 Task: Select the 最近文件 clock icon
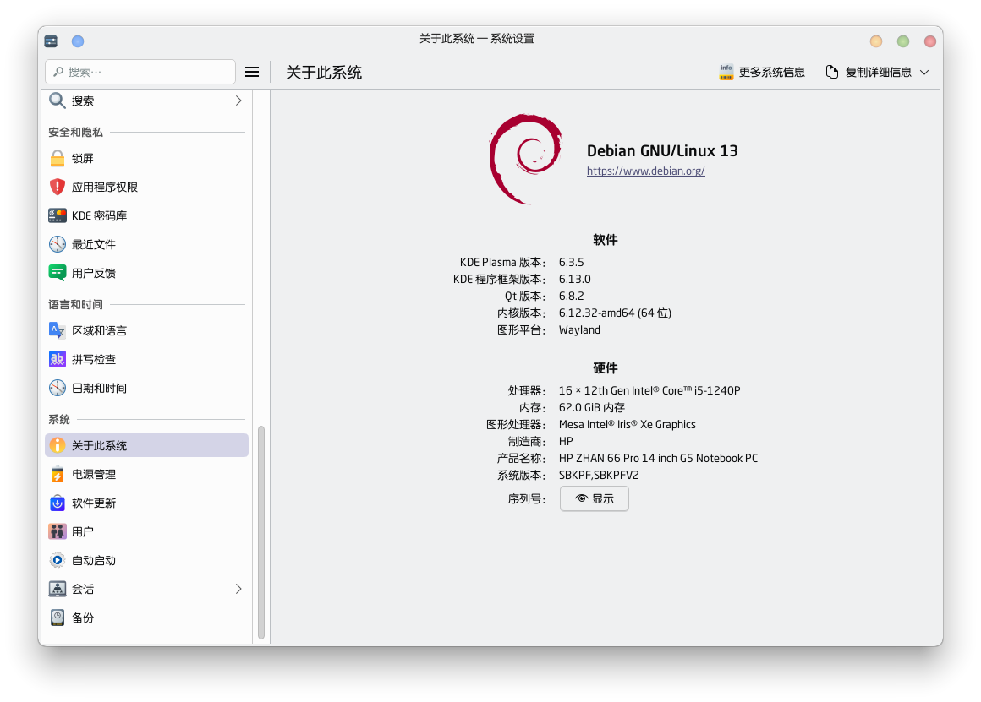(57, 244)
